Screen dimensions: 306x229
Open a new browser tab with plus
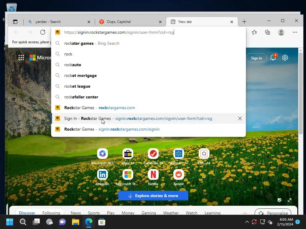pos(244,22)
